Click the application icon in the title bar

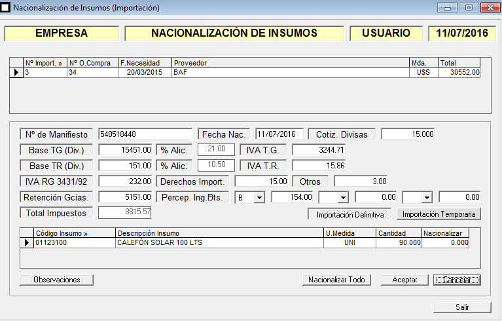pyautogui.click(x=6, y=9)
